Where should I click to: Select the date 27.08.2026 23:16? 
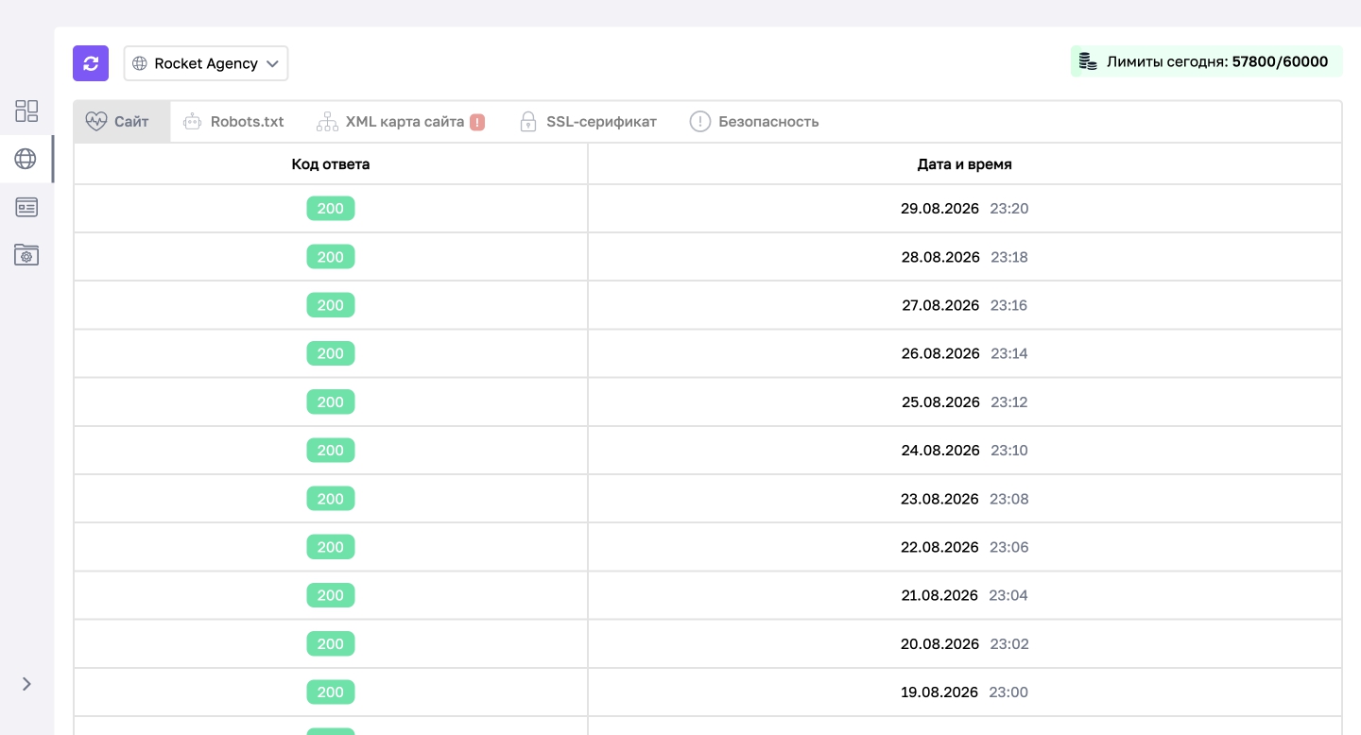[965, 305]
